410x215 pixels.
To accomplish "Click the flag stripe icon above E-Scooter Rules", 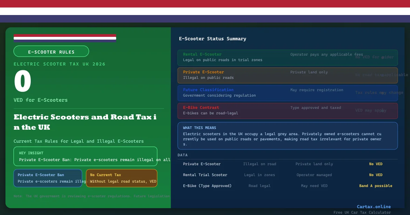I will point(65,38).
